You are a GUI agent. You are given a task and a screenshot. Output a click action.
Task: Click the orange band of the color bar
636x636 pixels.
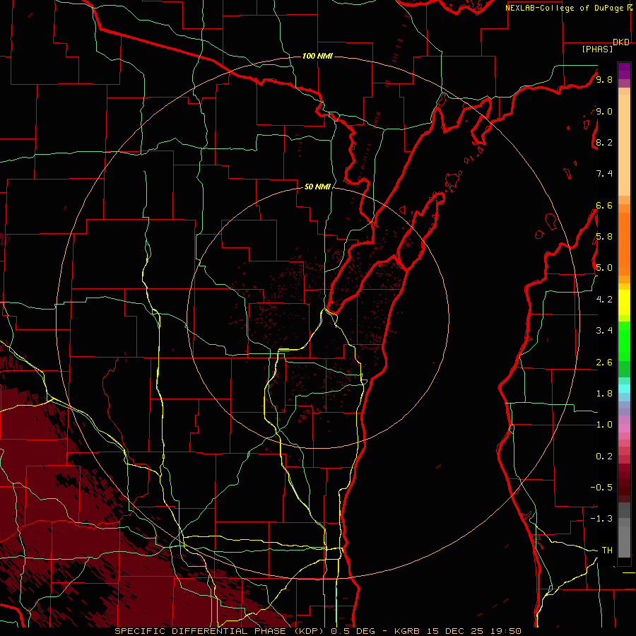coord(624,245)
